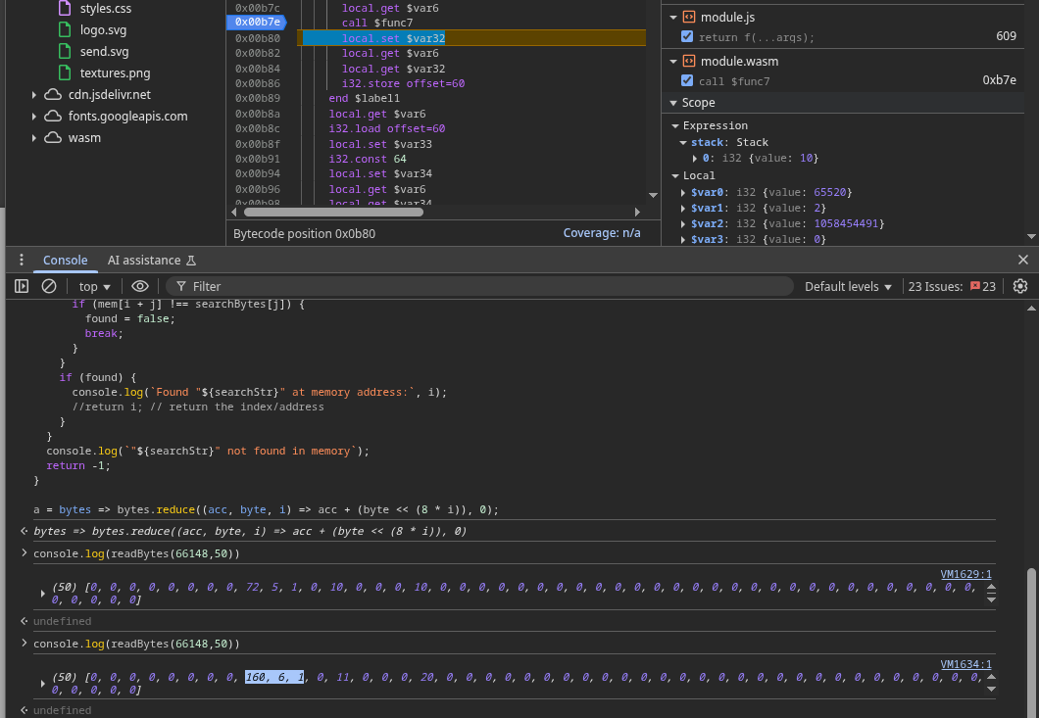Open the VM1634:1 source link

coord(966,664)
